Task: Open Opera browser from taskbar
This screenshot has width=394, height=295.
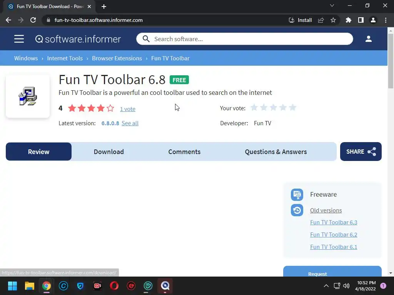Action: [x=114, y=286]
